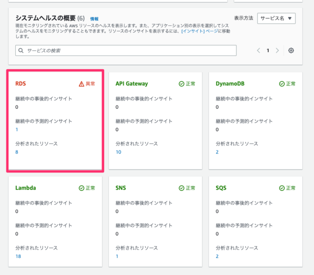Click the 正常 status label on API Gateway

(x=190, y=84)
